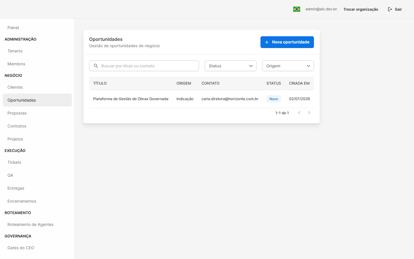Screen dimensions: 414x259
Task: Click the search magnifier icon
Action: pos(96,66)
